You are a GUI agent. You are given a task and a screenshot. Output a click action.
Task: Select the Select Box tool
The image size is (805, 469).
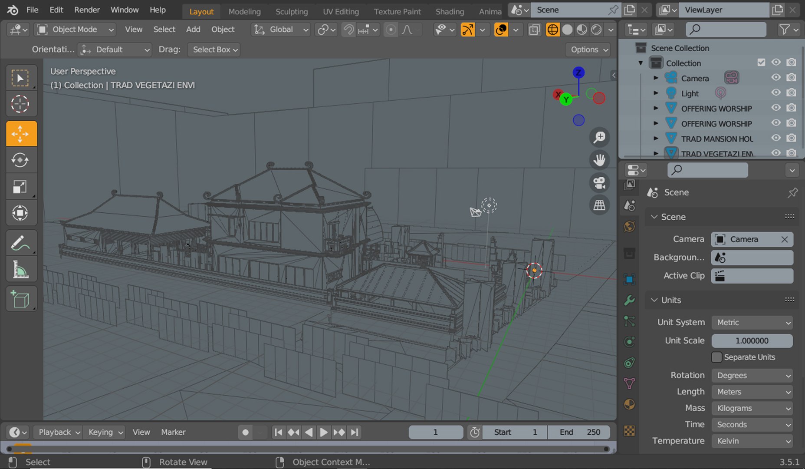[20, 78]
